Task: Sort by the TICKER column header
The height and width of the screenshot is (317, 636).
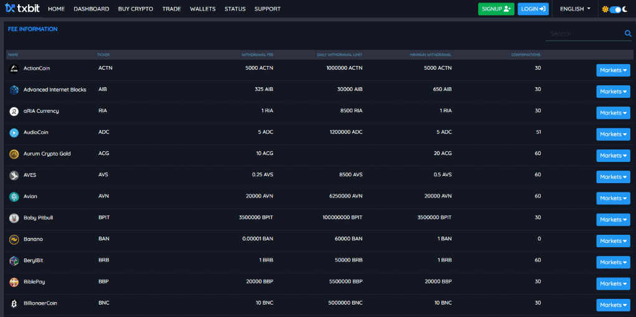Action: [x=104, y=55]
